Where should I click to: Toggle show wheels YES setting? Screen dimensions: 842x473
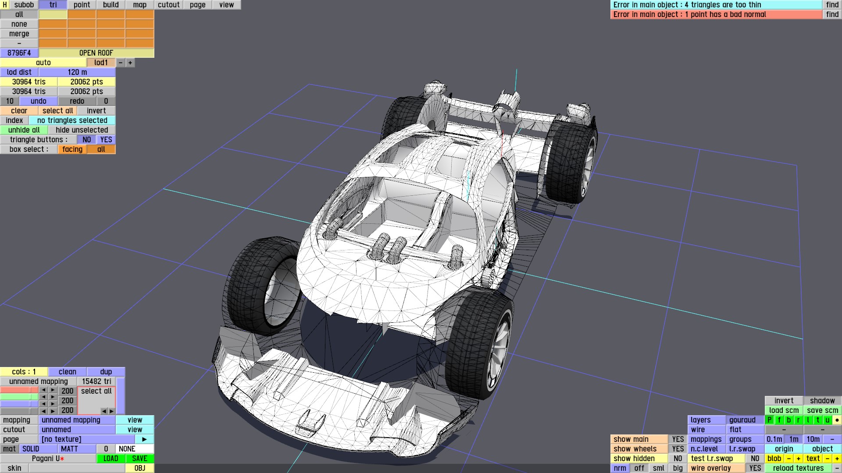(678, 449)
